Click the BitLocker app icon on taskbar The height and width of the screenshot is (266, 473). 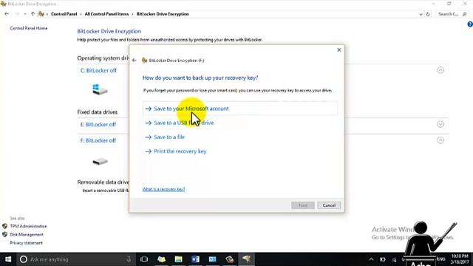pyautogui.click(x=246, y=259)
